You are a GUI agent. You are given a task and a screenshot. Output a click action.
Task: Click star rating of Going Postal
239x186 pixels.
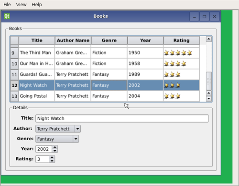[x=181, y=96]
